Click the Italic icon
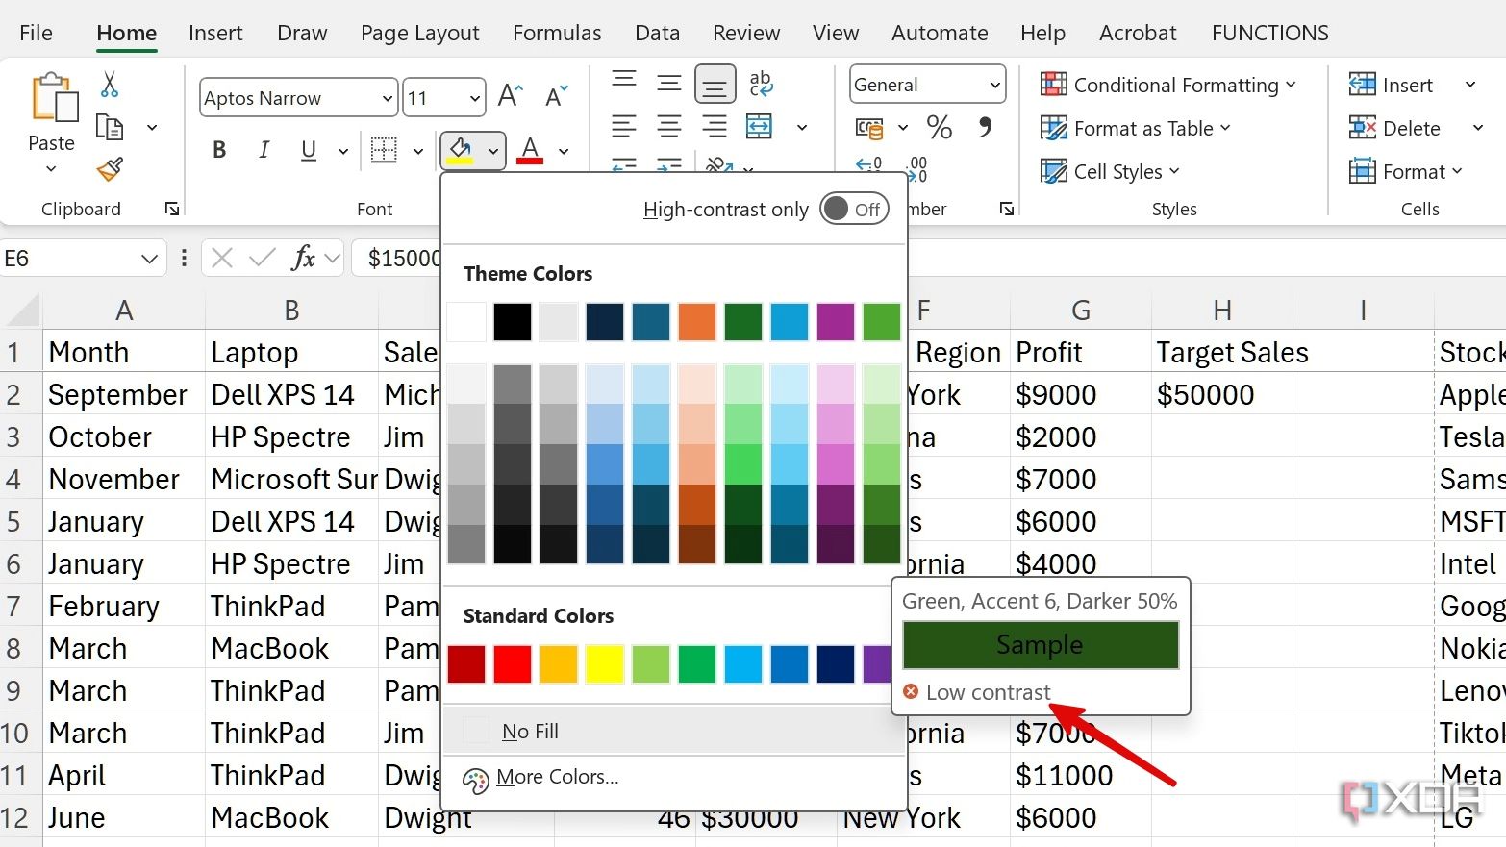 [264, 150]
